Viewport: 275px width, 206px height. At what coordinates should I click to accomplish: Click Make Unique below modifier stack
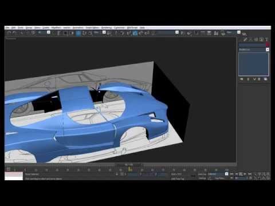(x=254, y=79)
